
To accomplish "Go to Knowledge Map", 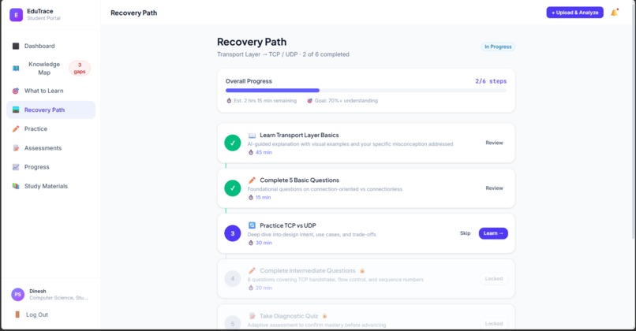I will point(51,68).
